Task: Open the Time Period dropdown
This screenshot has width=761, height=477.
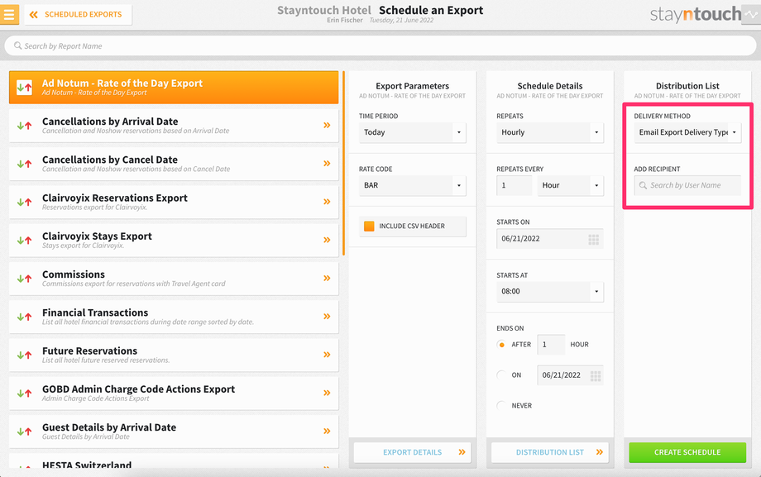Action: tap(413, 132)
